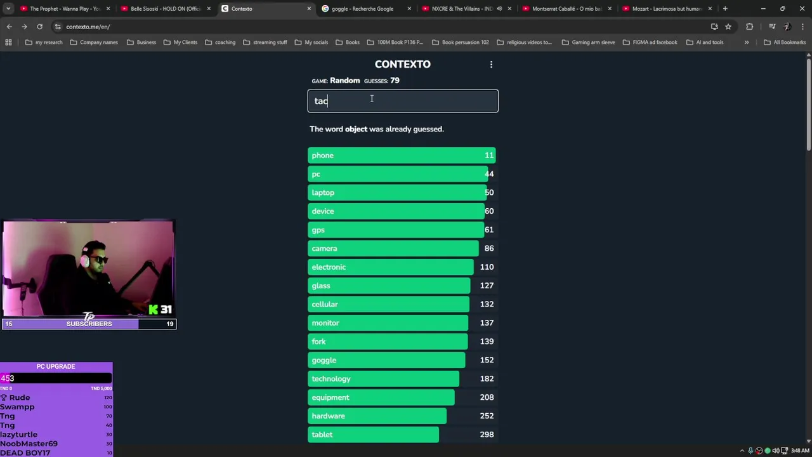Open the Chrome apps grid in bookmarks bar

[8, 43]
